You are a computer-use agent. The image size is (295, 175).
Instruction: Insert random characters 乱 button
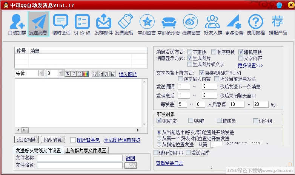(107, 74)
